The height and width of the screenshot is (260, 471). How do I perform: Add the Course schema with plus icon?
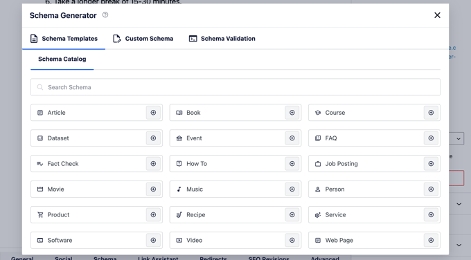431,113
